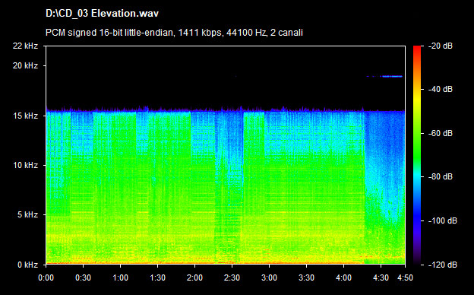474x295 pixels.
Task: Select the 1:00 time axis marker
Action: (120, 278)
